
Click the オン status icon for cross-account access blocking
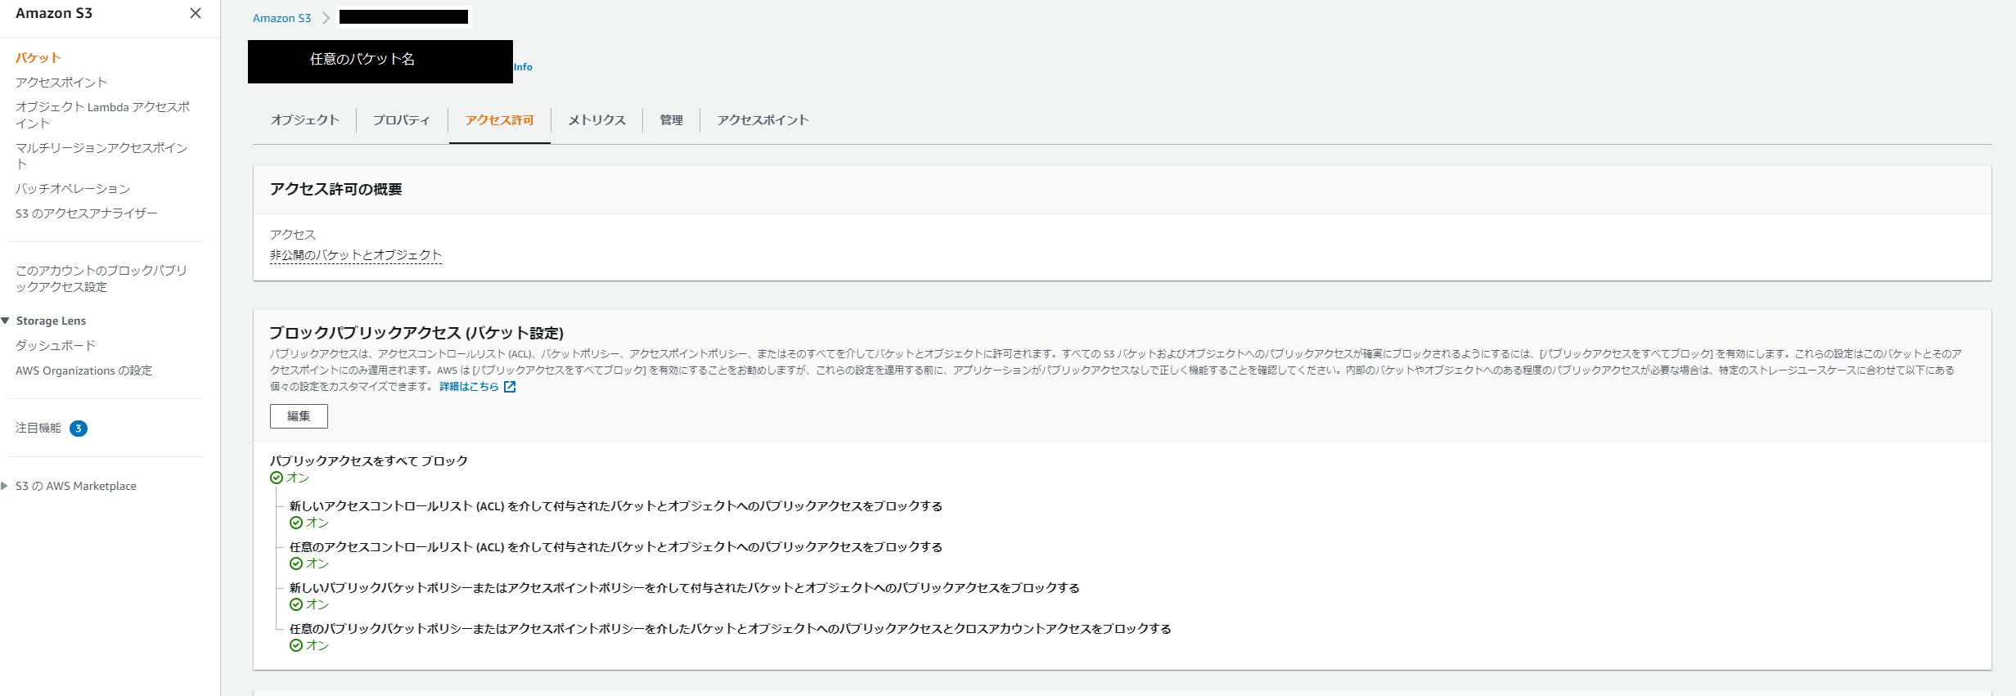296,645
